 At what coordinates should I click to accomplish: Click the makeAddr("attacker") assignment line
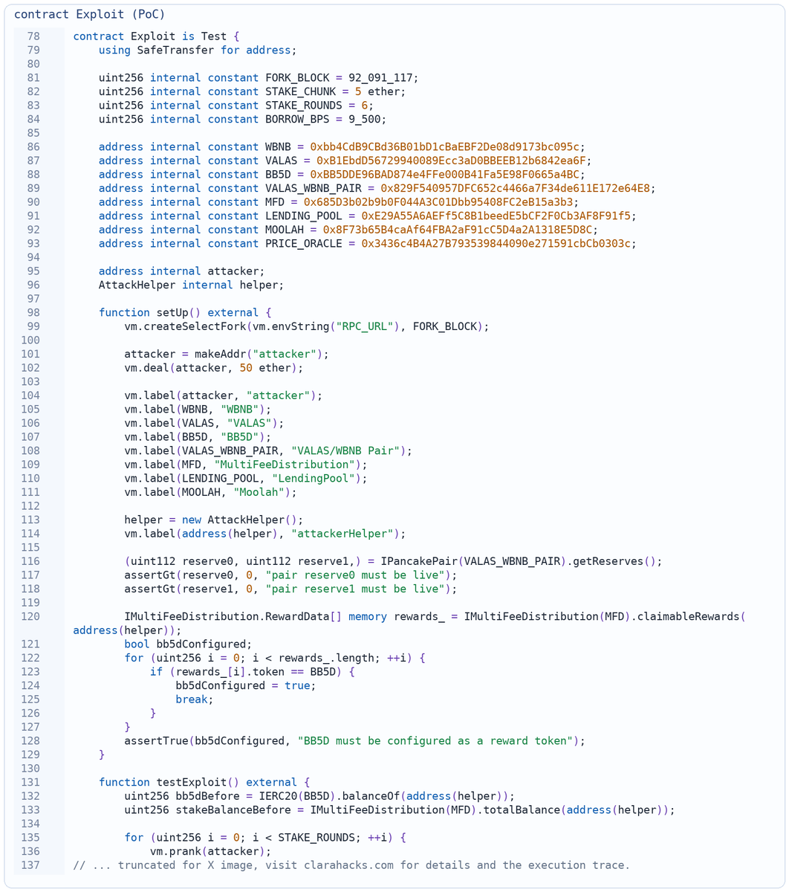coord(227,354)
